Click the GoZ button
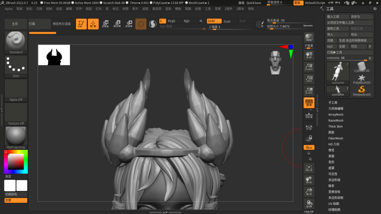Screen dimensions: 381x214 point(332,46)
